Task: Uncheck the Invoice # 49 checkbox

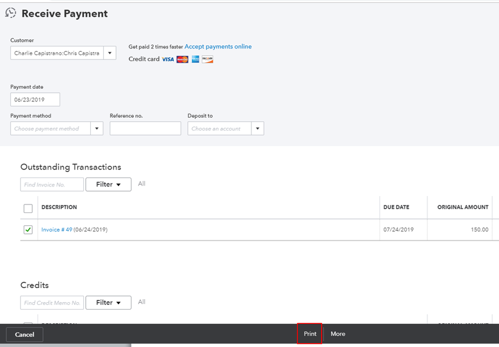Action: click(28, 230)
